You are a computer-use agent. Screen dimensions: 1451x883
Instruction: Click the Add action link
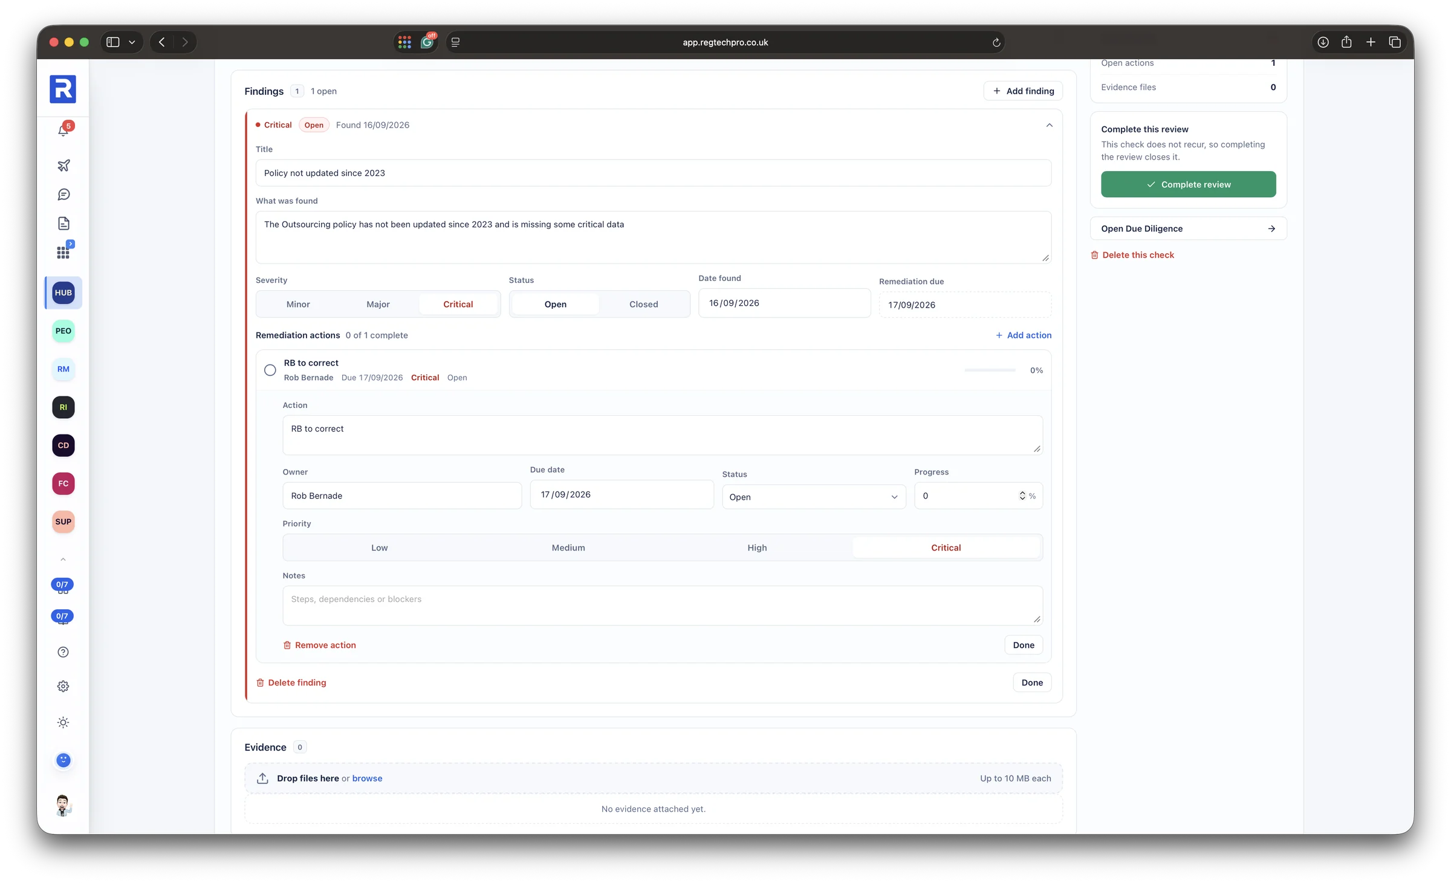[x=1023, y=335]
